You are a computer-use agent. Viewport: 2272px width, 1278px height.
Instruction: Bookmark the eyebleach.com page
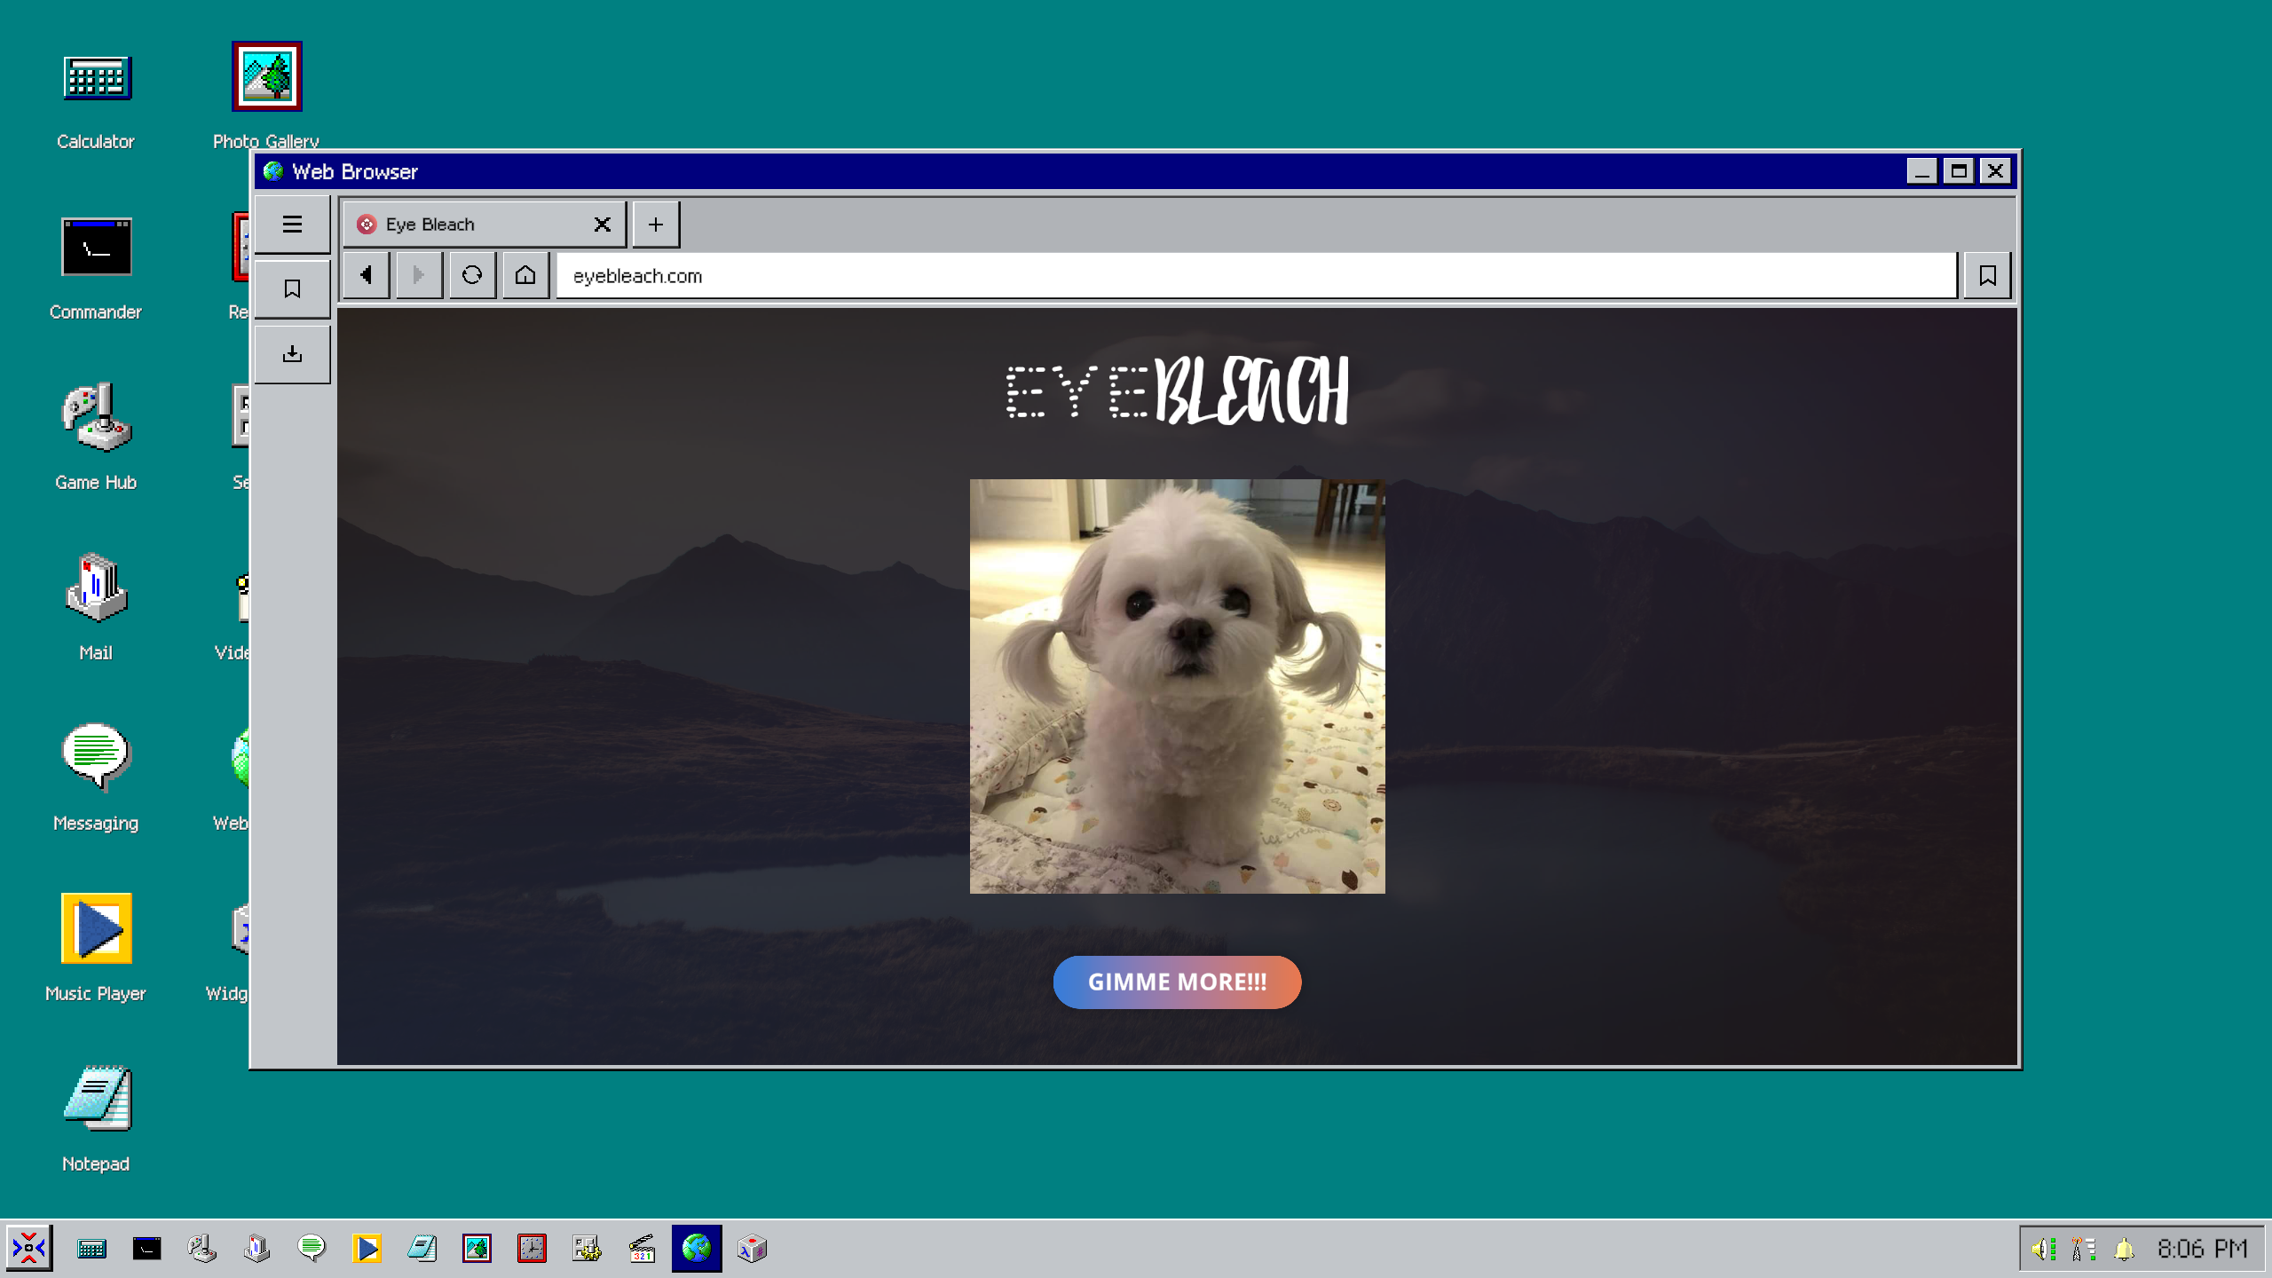tap(1987, 276)
